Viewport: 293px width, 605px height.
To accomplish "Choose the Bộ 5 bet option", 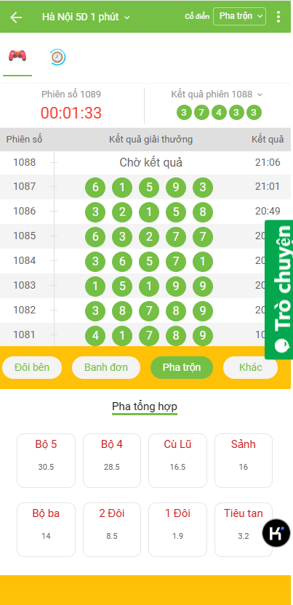I will (46, 461).
